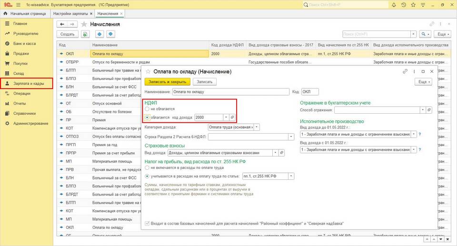The image size is (457, 246).
Task: Move item down with blue down arrow
Action: click(x=110, y=34)
